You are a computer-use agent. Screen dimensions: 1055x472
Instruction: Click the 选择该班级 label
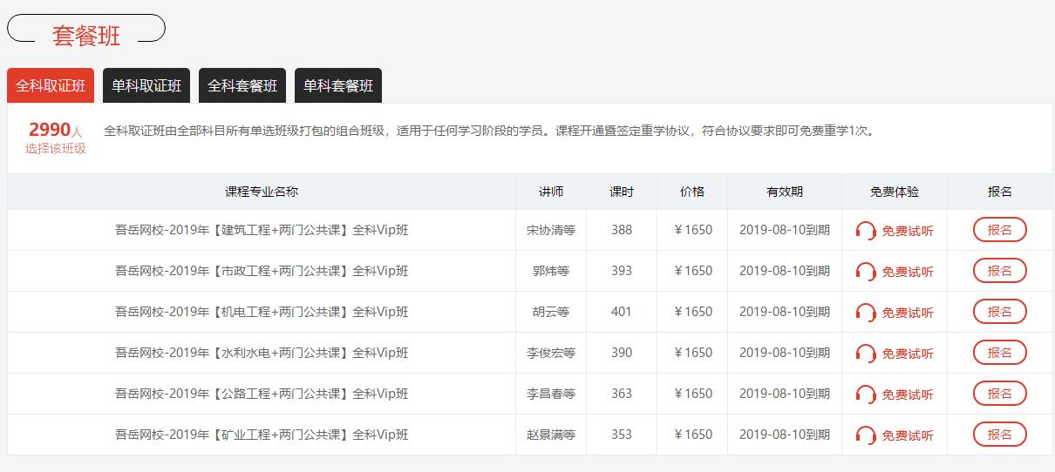[x=56, y=149]
